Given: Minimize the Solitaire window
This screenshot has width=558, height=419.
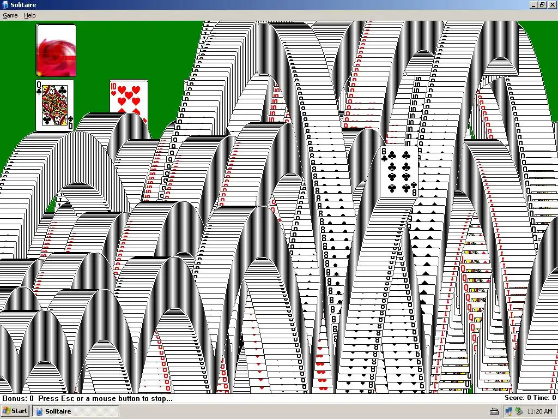Looking at the screenshot, I should tap(533, 4).
